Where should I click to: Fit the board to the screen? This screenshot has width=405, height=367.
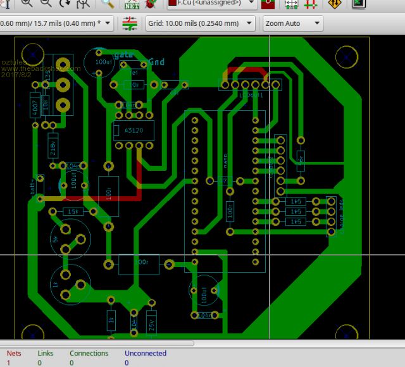coord(83,3)
